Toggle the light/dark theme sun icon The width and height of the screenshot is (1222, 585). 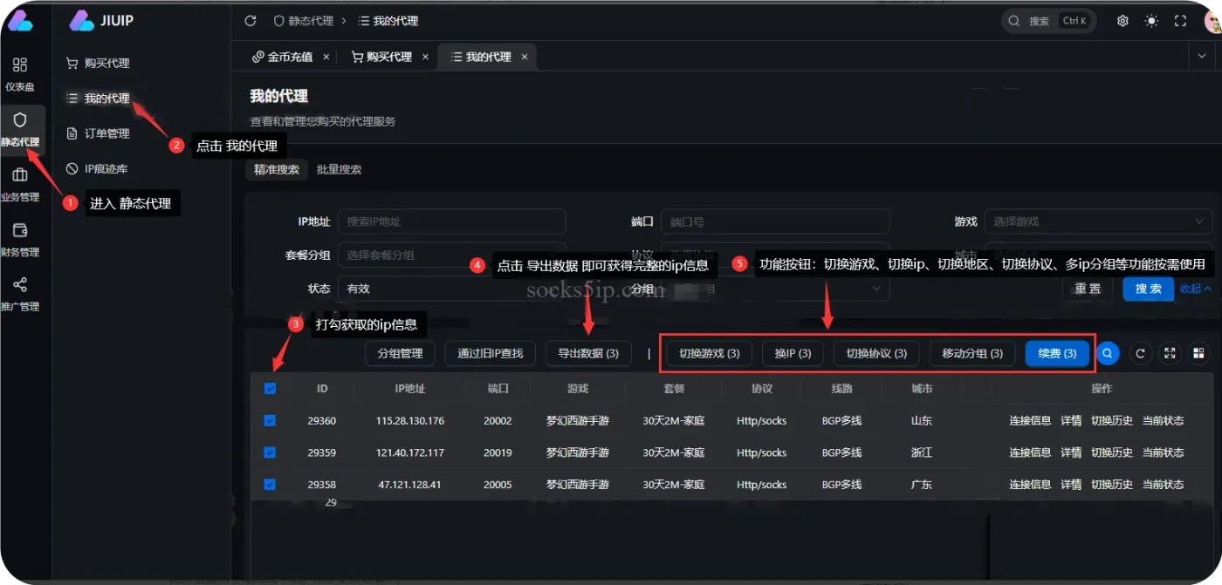1151,21
